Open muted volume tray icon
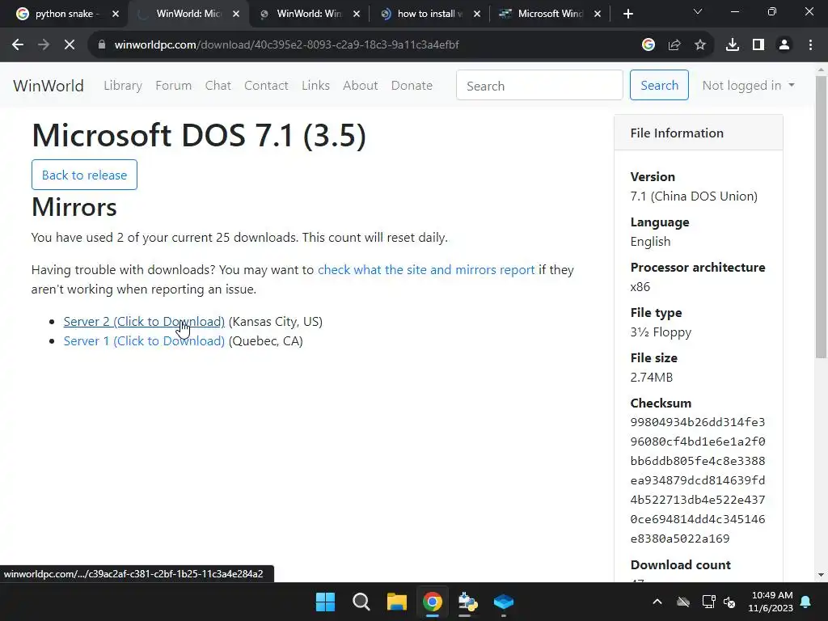Viewport: 828px width, 621px height. 730,602
